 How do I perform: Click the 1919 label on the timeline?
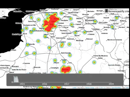click(111, 84)
